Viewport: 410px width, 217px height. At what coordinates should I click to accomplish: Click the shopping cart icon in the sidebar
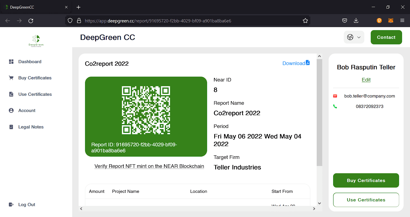tap(11, 78)
